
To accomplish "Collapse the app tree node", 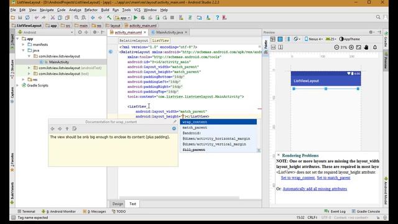I will (x=17, y=39).
